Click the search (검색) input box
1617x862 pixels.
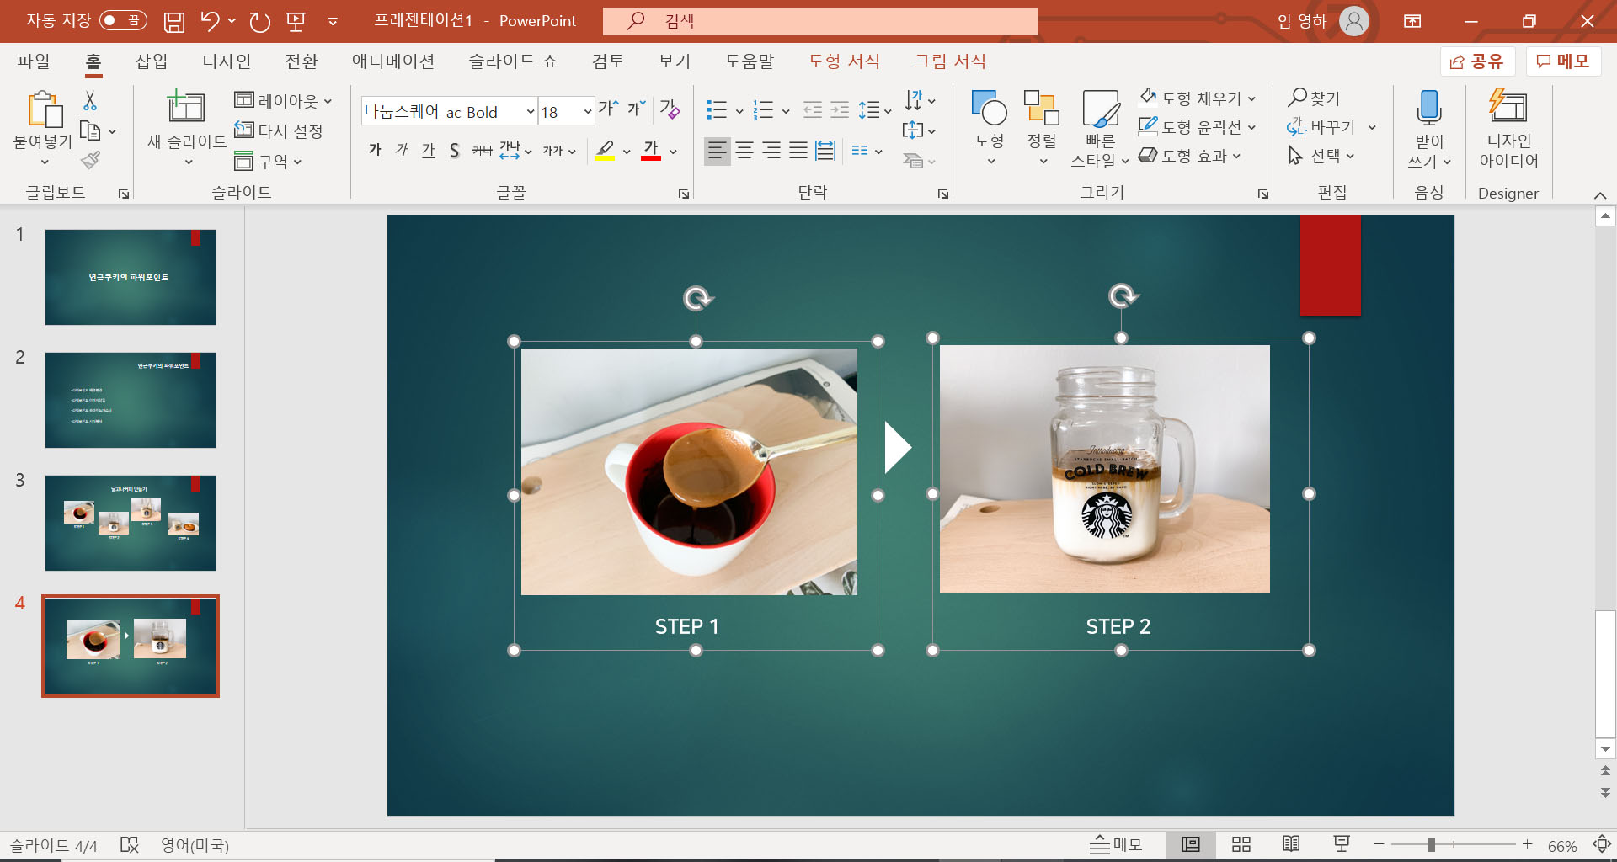[820, 21]
